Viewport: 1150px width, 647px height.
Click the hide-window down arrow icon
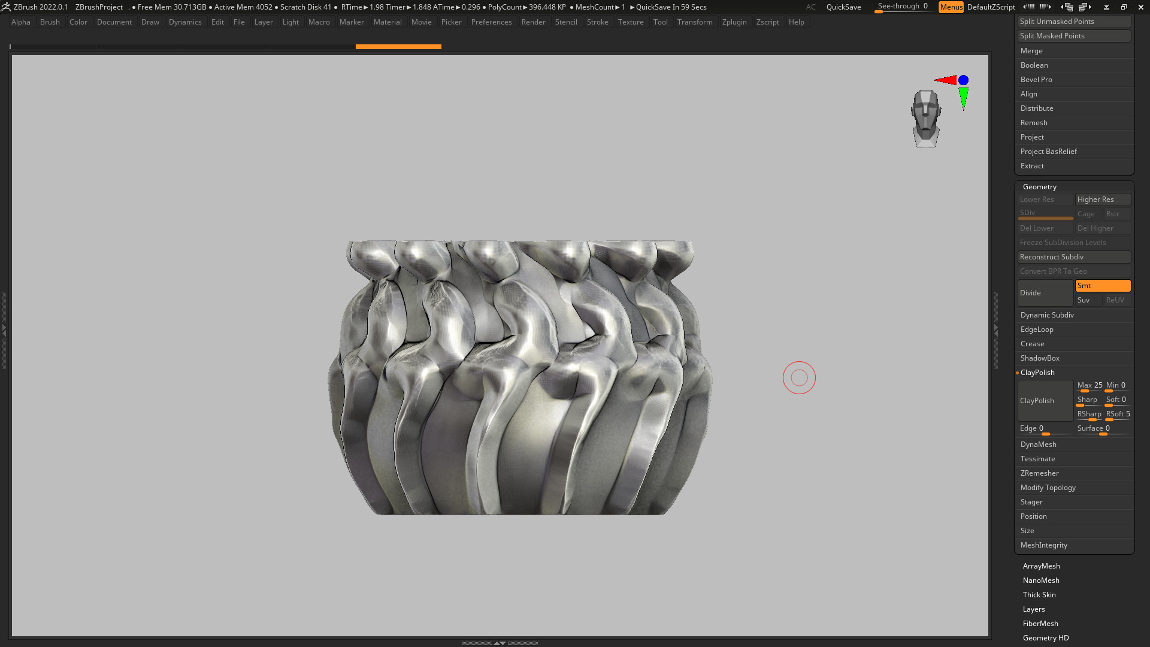pos(1106,7)
